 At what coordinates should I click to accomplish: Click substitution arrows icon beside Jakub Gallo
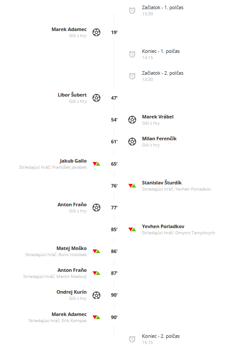96,164
